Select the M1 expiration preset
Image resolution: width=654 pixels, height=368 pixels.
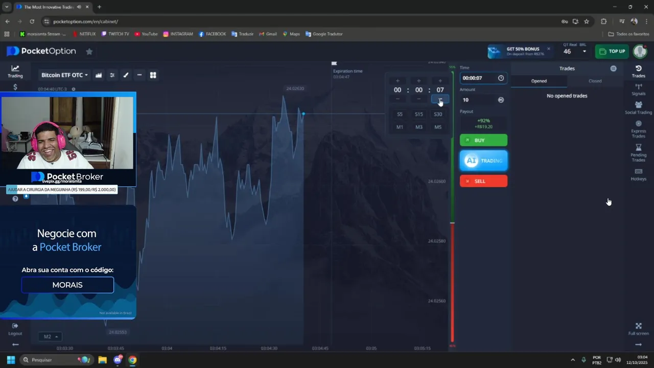click(400, 127)
